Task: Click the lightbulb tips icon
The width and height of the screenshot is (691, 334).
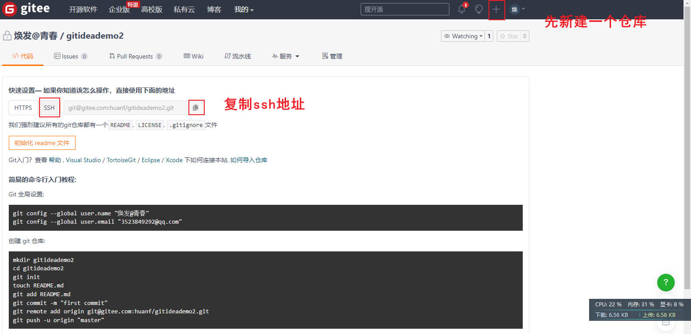Action: (479, 9)
